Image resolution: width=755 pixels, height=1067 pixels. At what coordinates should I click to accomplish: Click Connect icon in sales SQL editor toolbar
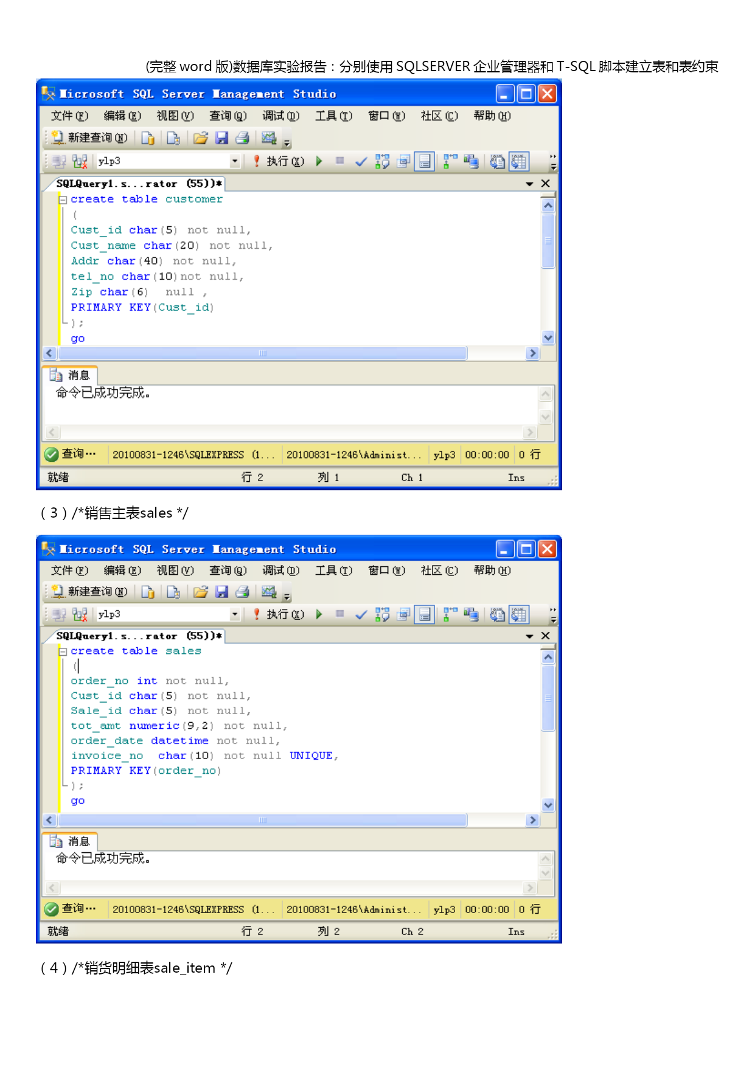59,614
